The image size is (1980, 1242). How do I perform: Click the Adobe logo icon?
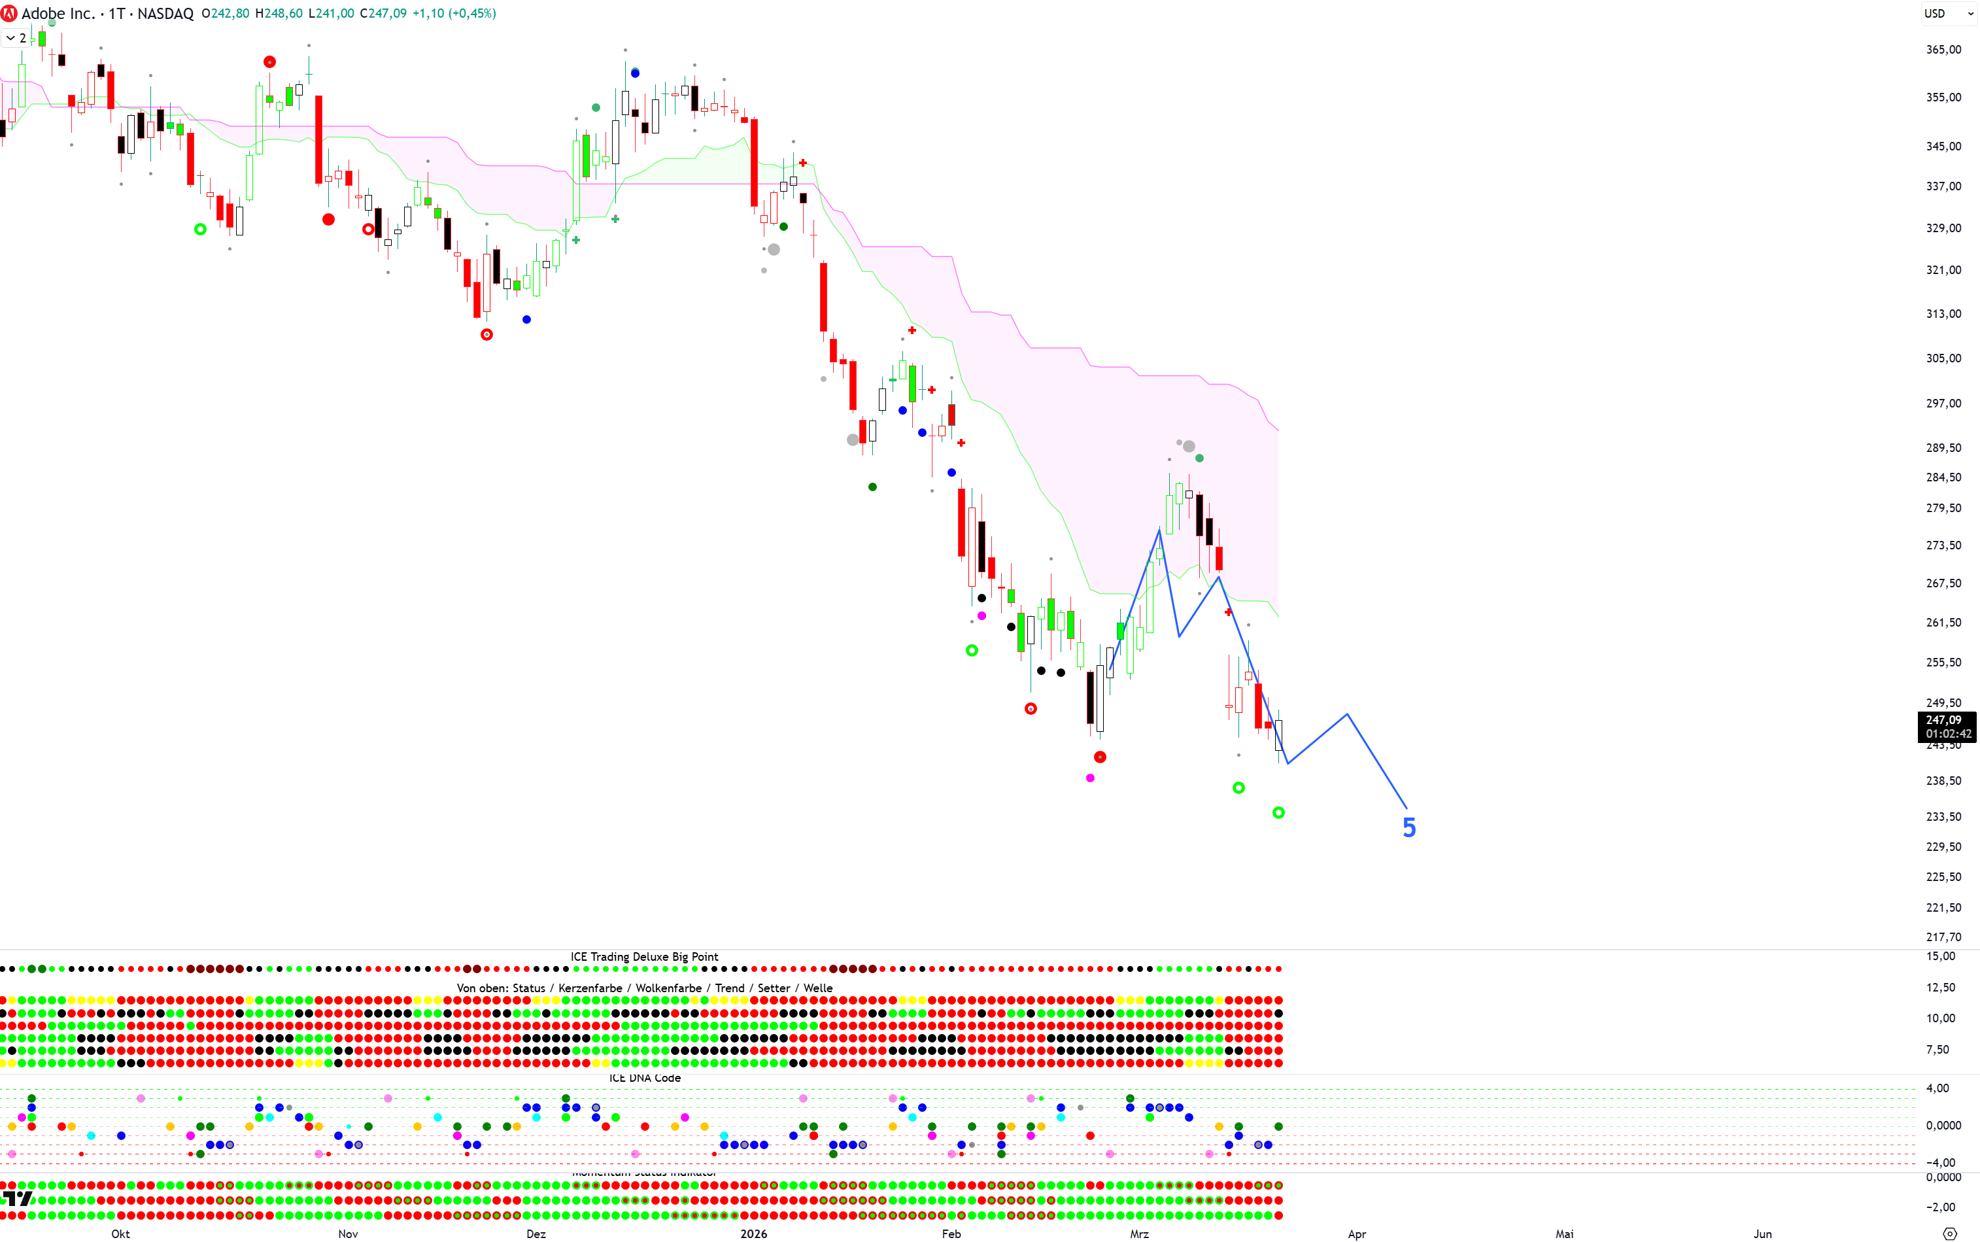(9, 13)
